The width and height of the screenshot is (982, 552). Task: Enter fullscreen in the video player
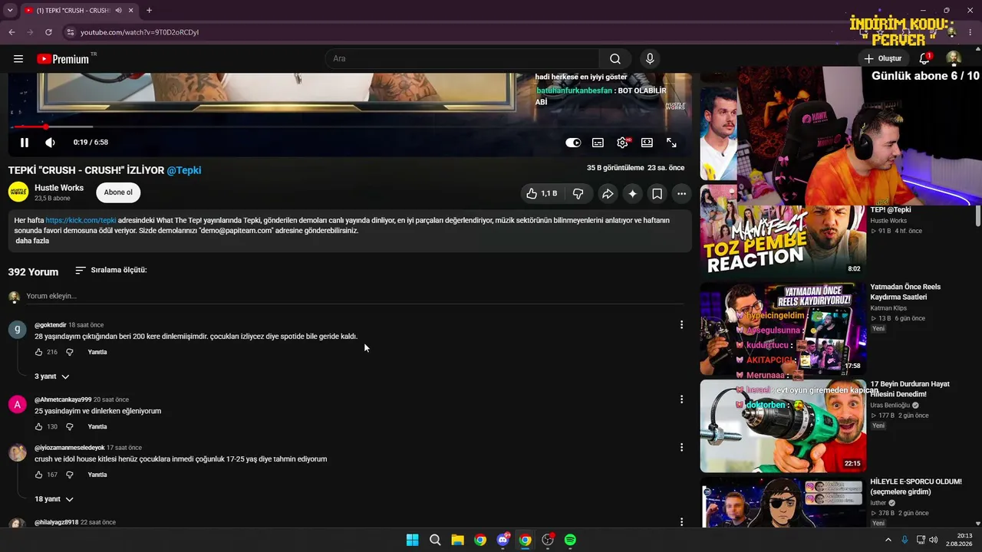671,143
